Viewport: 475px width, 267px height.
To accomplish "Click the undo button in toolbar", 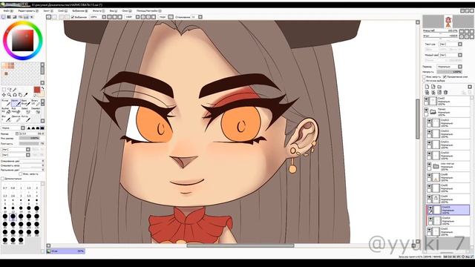I will (48, 17).
